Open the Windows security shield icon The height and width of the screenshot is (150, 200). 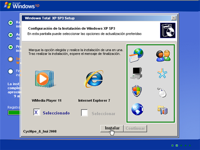[137, 91]
